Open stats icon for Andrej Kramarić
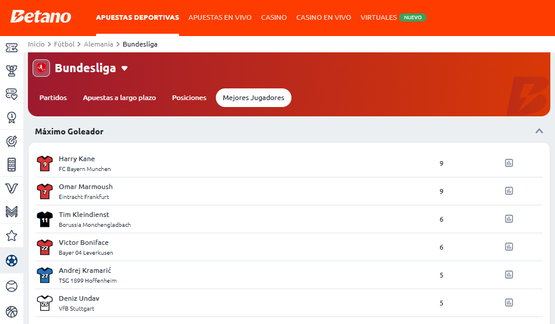This screenshot has height=324, width=555. 509,275
